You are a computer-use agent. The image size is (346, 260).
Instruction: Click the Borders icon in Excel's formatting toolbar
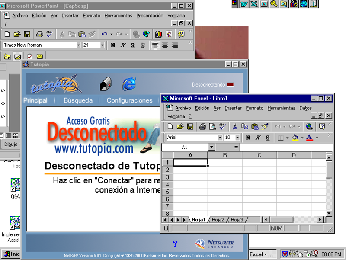coord(280,138)
